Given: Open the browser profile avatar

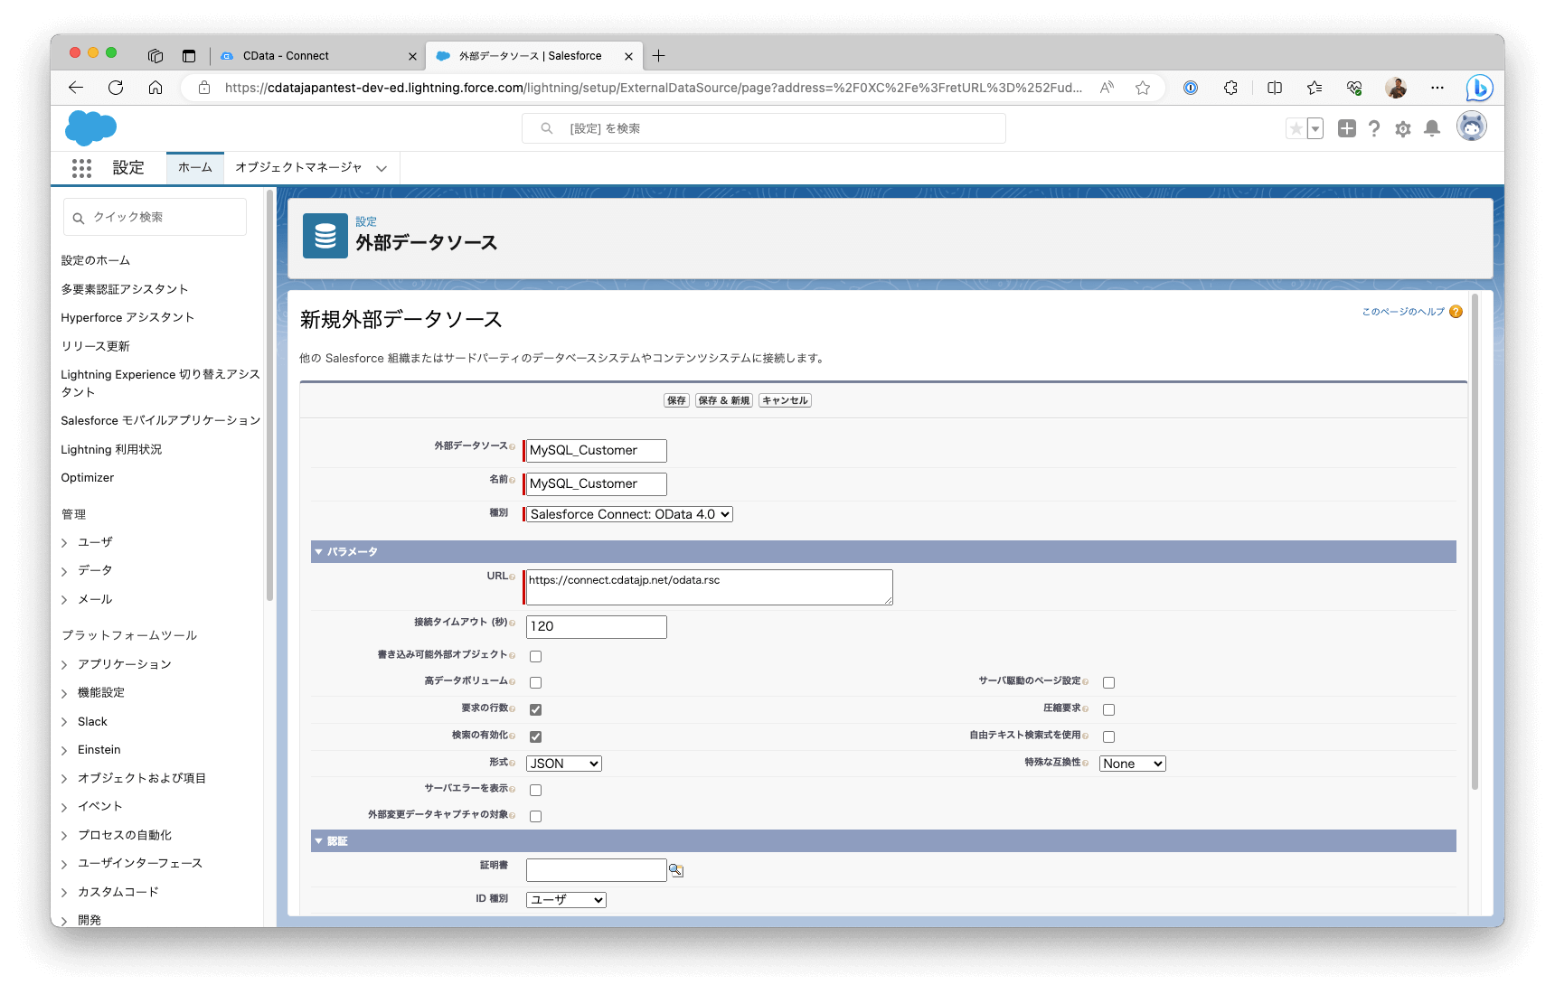Looking at the screenshot, I should tap(1396, 88).
